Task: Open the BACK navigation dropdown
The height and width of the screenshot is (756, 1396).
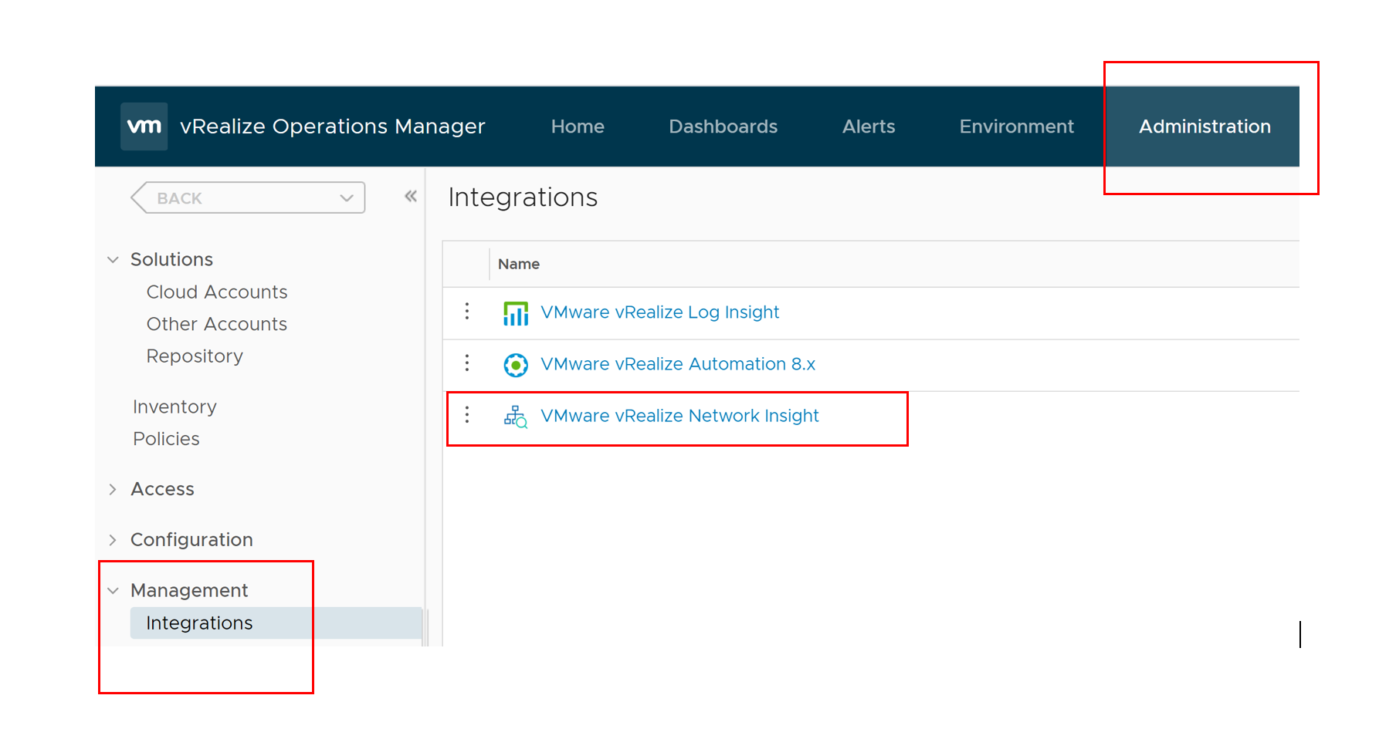Action: (248, 198)
